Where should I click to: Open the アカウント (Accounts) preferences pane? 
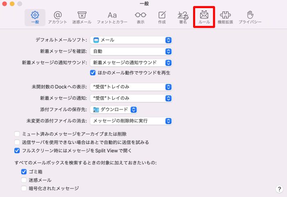click(57, 18)
